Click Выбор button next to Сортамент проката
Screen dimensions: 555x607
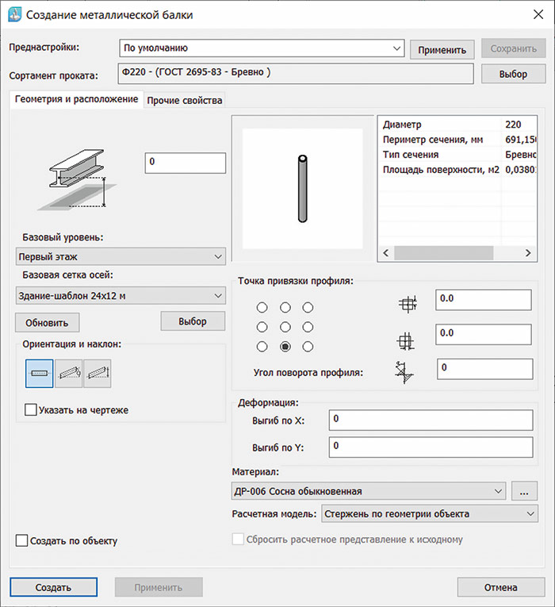click(514, 74)
